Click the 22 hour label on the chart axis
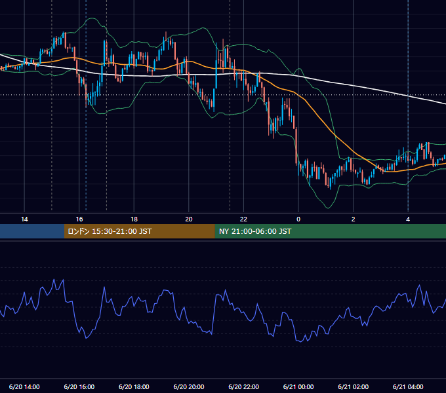 click(x=243, y=219)
